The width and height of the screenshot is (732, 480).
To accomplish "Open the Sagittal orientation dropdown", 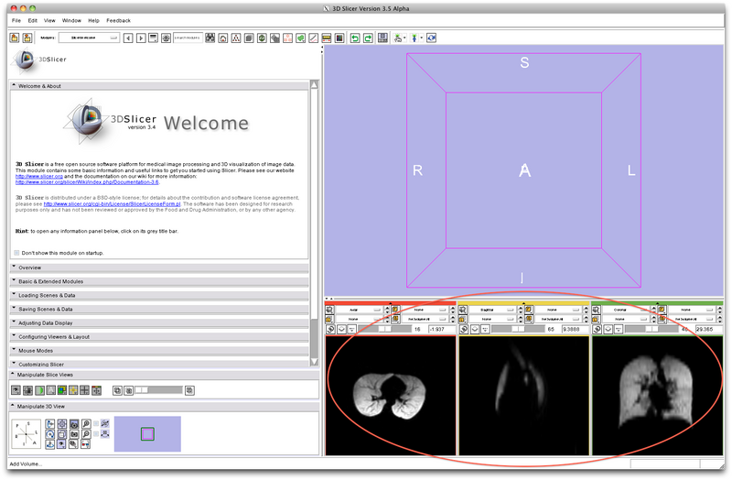I will click(492, 310).
